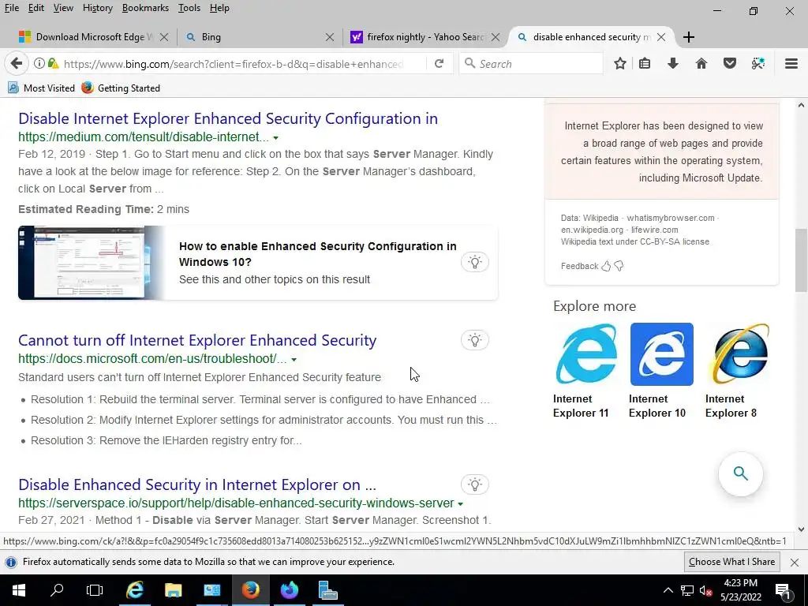Close the Bing tab
Viewport: 808px width, 606px height.
pos(330,37)
